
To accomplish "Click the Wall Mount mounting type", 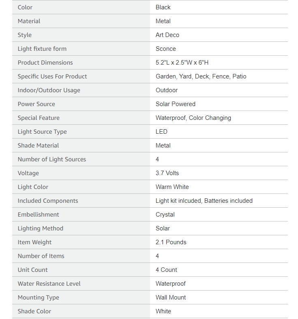I will [171, 297].
